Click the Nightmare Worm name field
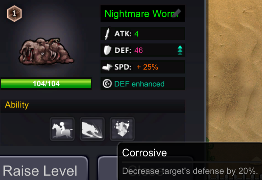Screen dimensions: 262x180 (x=143, y=14)
